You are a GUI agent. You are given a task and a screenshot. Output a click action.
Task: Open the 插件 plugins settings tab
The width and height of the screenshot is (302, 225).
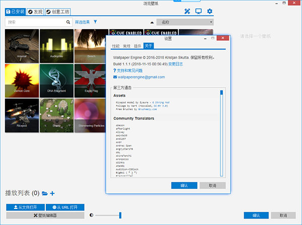(x=137, y=46)
